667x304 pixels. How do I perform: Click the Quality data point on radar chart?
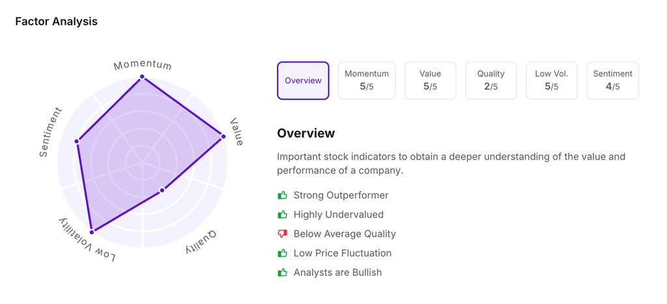162,190
